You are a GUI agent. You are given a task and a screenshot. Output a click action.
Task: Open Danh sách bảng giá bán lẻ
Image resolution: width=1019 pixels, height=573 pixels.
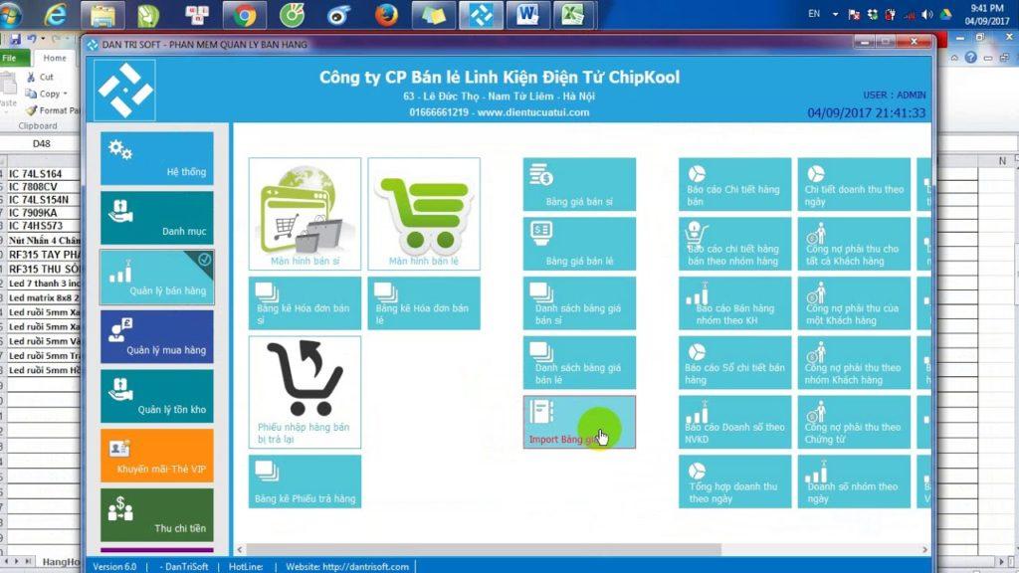coord(579,362)
